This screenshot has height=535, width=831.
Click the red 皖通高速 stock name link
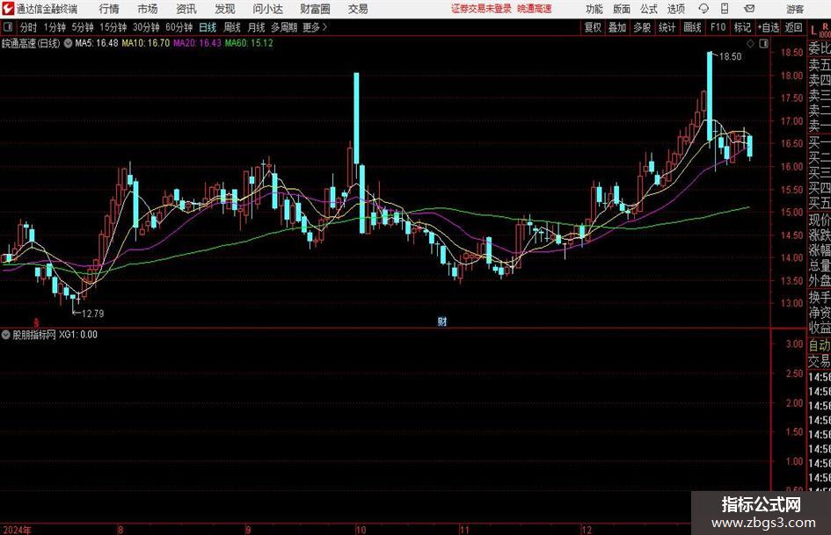(x=535, y=9)
